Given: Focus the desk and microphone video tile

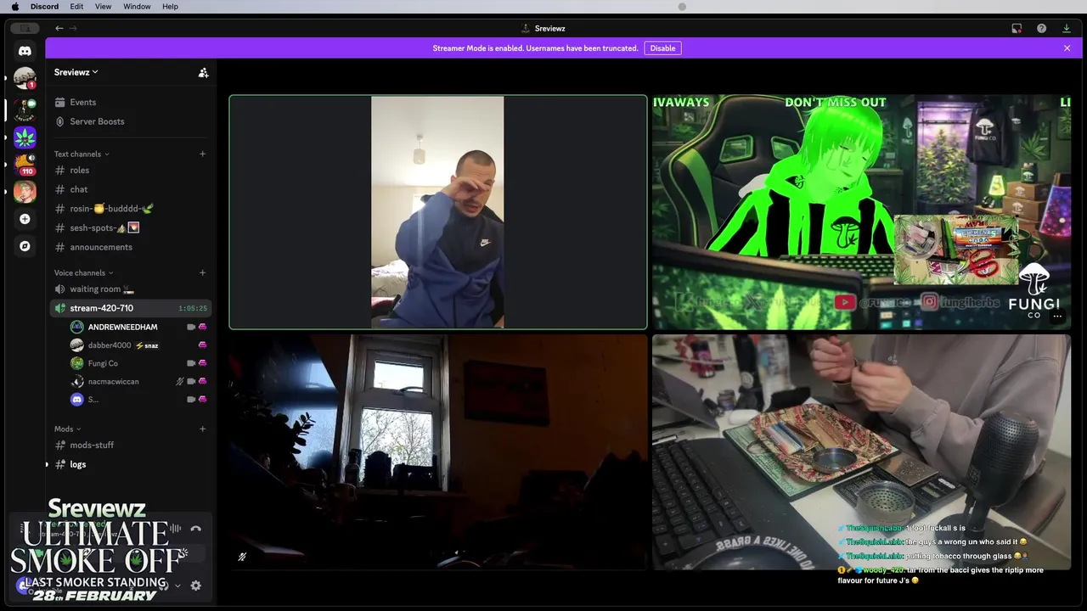Looking at the screenshot, I should click(861, 451).
